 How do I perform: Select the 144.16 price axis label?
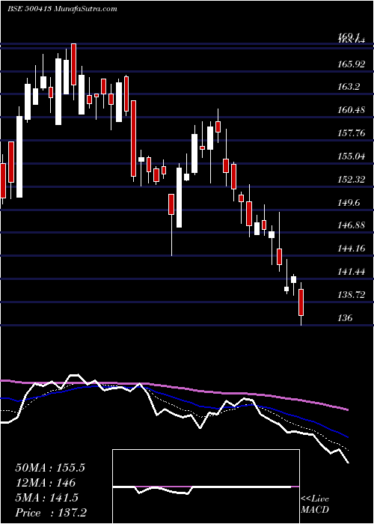[352, 249]
